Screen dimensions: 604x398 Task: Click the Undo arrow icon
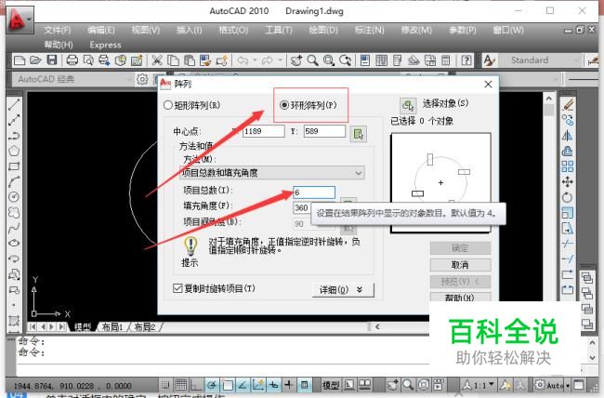pyautogui.click(x=243, y=60)
